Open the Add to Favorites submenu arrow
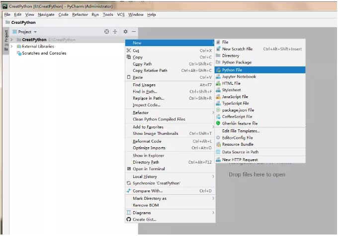The height and width of the screenshot is (236, 340). point(213,127)
